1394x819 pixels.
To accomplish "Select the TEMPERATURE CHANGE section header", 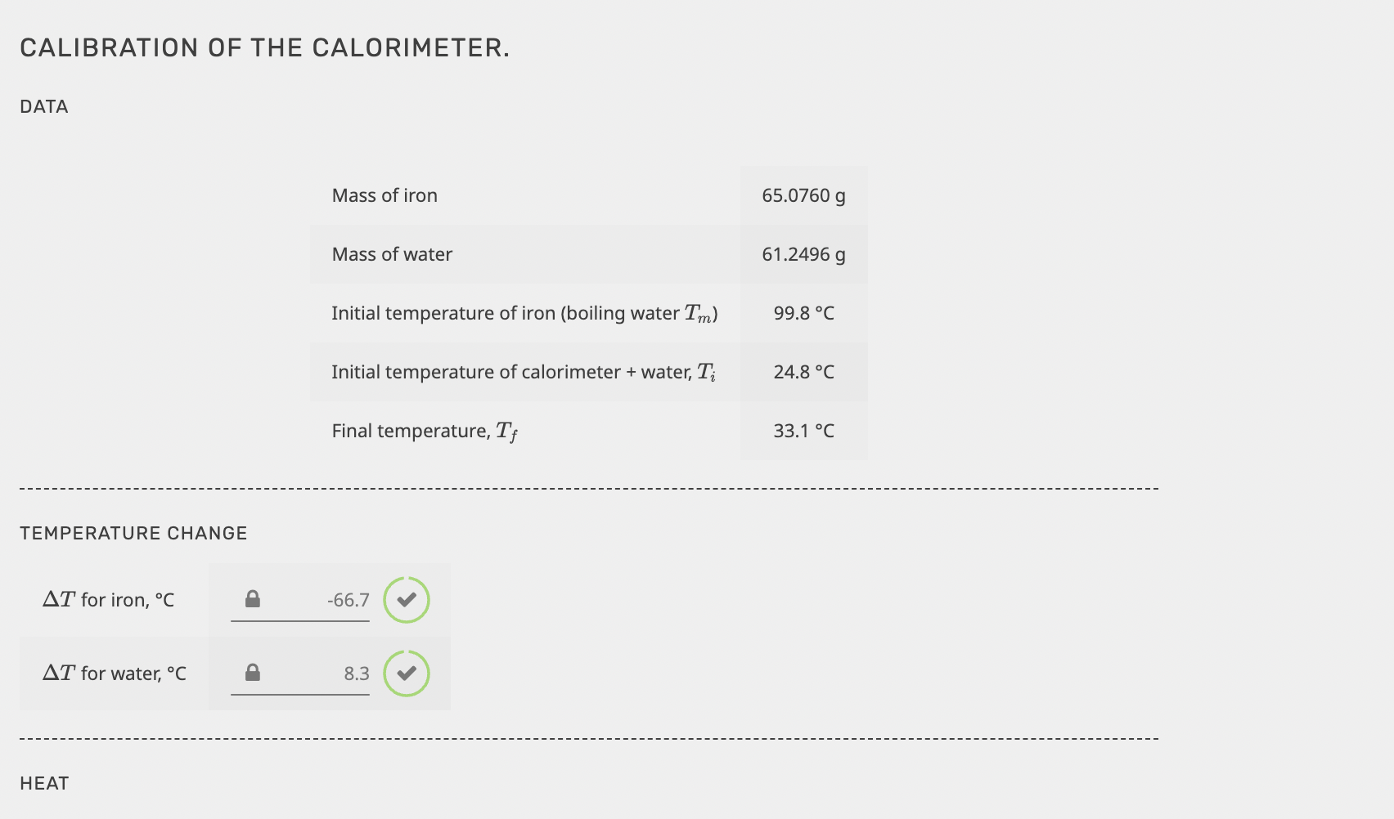I will [134, 532].
